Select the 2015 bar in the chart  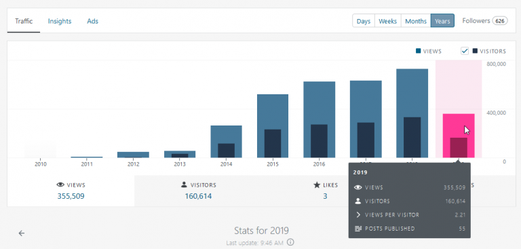(x=273, y=126)
